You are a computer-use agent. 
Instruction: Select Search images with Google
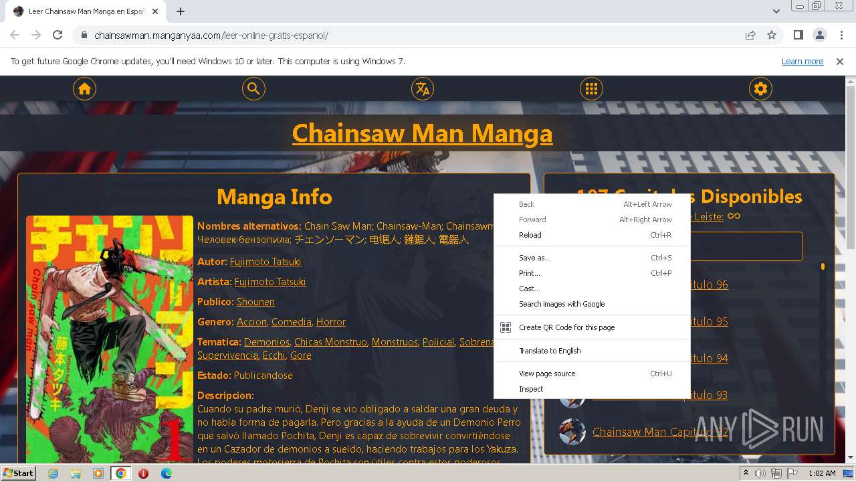[x=592, y=304]
